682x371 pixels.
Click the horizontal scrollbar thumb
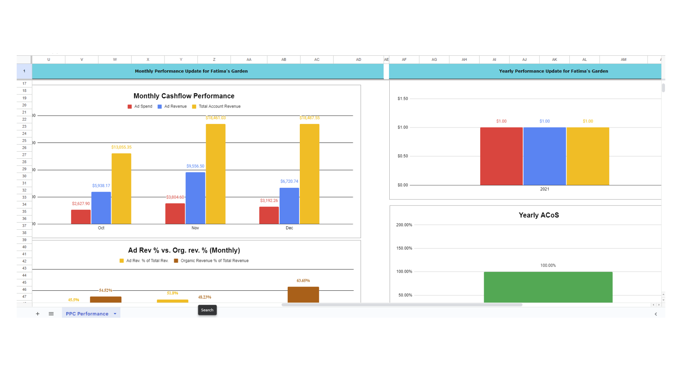[x=402, y=305]
